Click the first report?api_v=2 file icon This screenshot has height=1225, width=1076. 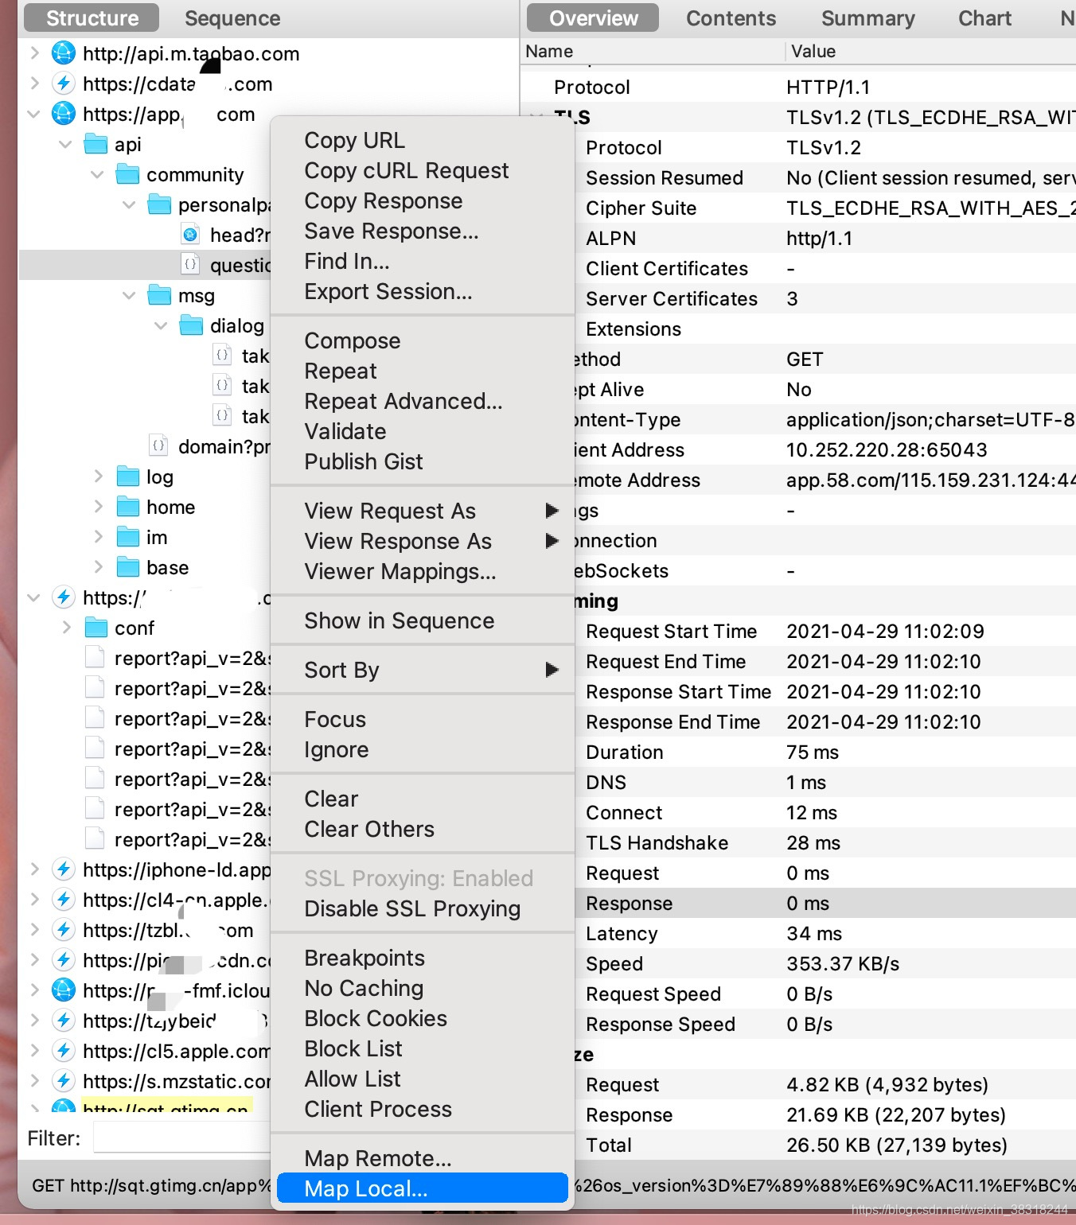[x=95, y=658]
